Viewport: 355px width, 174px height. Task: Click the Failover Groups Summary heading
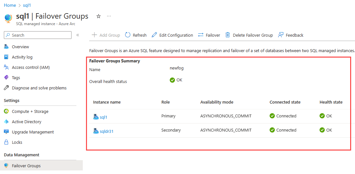tap(115, 61)
